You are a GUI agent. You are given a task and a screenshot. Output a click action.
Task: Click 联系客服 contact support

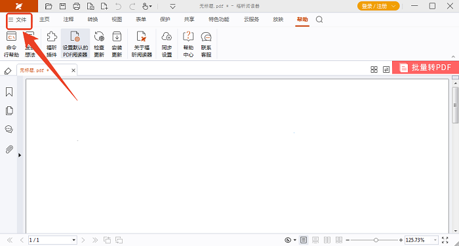coord(206,44)
